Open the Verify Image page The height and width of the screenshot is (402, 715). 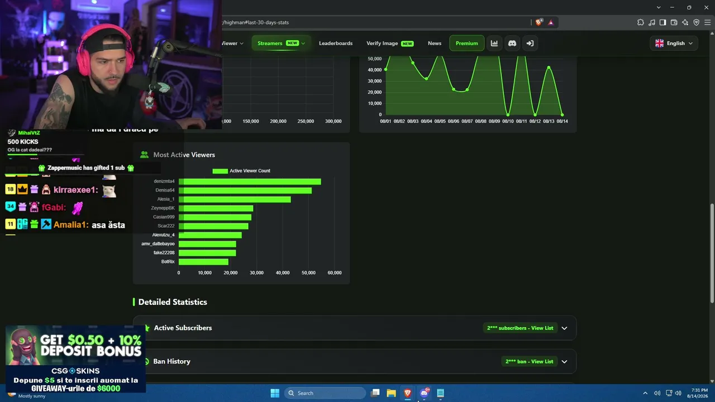coord(390,43)
